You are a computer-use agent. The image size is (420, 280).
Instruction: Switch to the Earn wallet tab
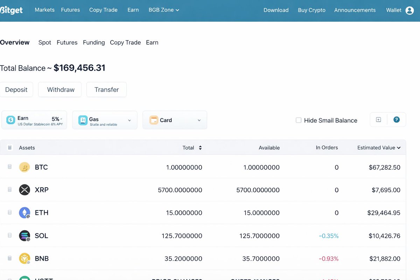tap(152, 43)
